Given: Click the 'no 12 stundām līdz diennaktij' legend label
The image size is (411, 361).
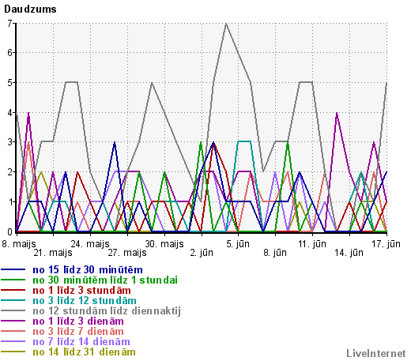Looking at the screenshot, I should click(107, 311).
